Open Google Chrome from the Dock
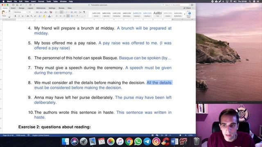This screenshot has height=147, width=262. point(129,142)
